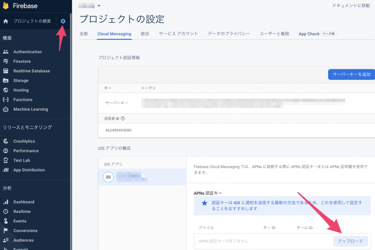Select the round iOS app badge

pyautogui.click(x=108, y=177)
